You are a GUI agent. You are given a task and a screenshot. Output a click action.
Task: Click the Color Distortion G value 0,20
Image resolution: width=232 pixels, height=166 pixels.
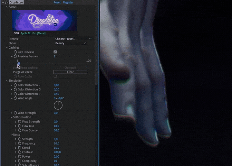pos(56,89)
